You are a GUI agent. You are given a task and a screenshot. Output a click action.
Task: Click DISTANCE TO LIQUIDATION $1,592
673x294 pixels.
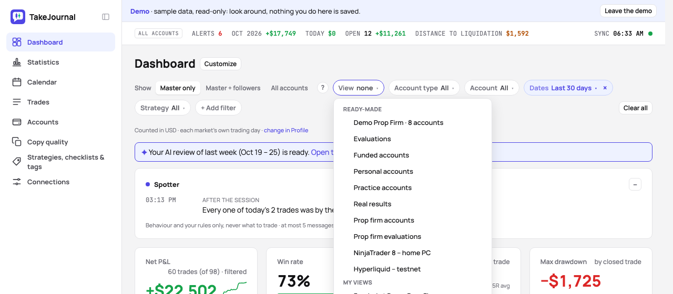472,34
